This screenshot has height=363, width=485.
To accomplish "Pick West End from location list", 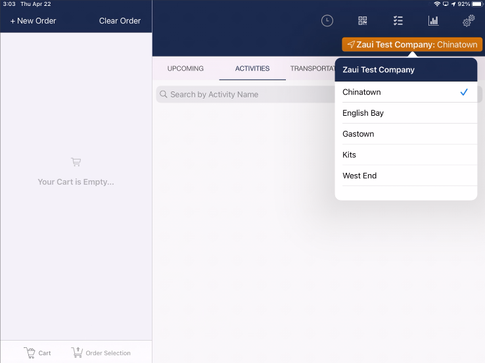I will pyautogui.click(x=406, y=176).
